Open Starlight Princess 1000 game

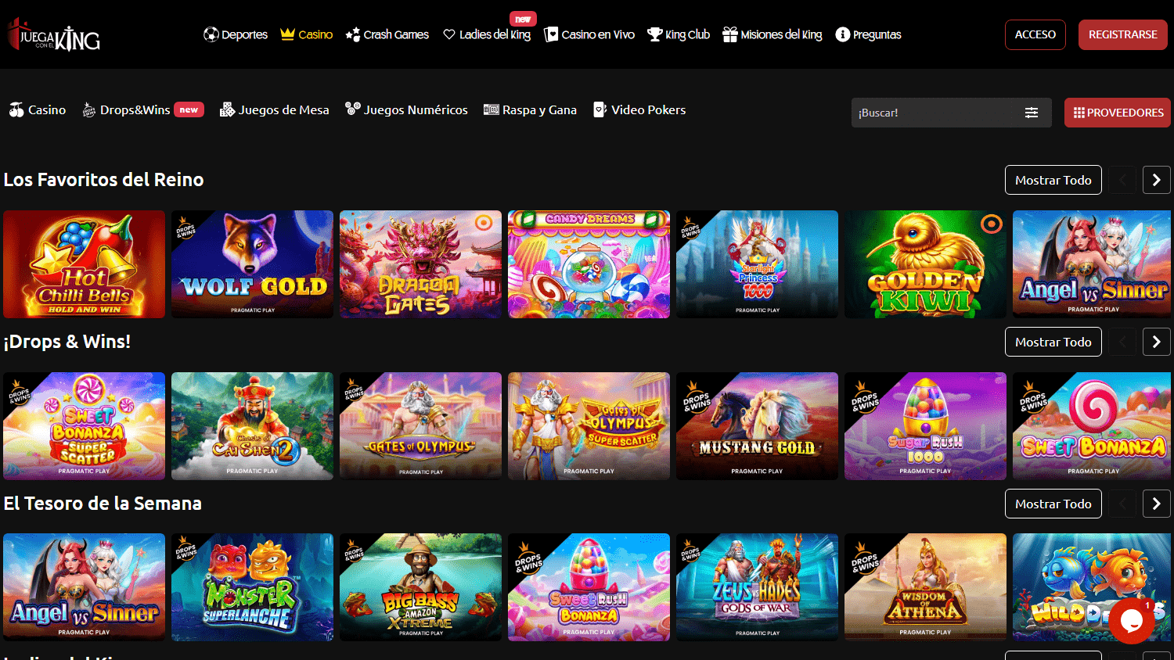click(757, 264)
